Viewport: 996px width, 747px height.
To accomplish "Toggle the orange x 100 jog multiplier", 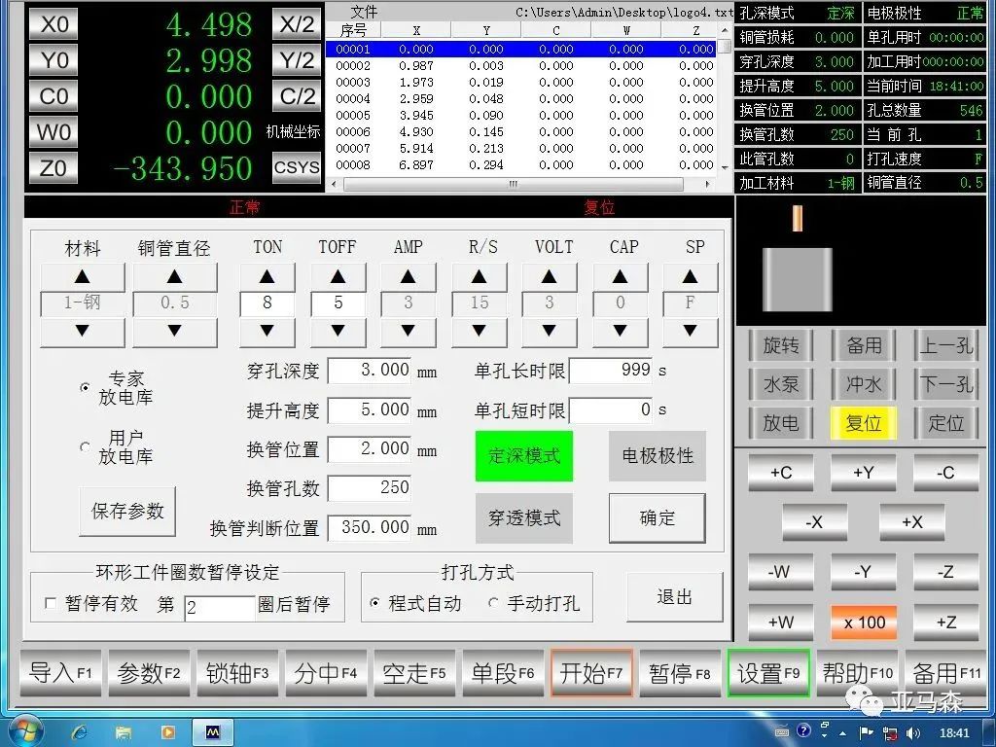I will coord(864,622).
